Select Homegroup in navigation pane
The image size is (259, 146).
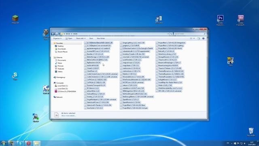coord(61,77)
